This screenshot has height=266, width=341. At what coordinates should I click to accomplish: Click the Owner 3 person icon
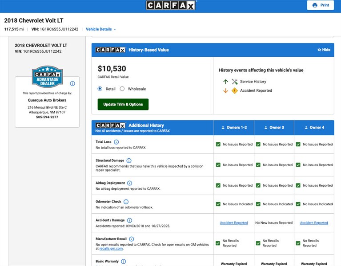[266, 128]
